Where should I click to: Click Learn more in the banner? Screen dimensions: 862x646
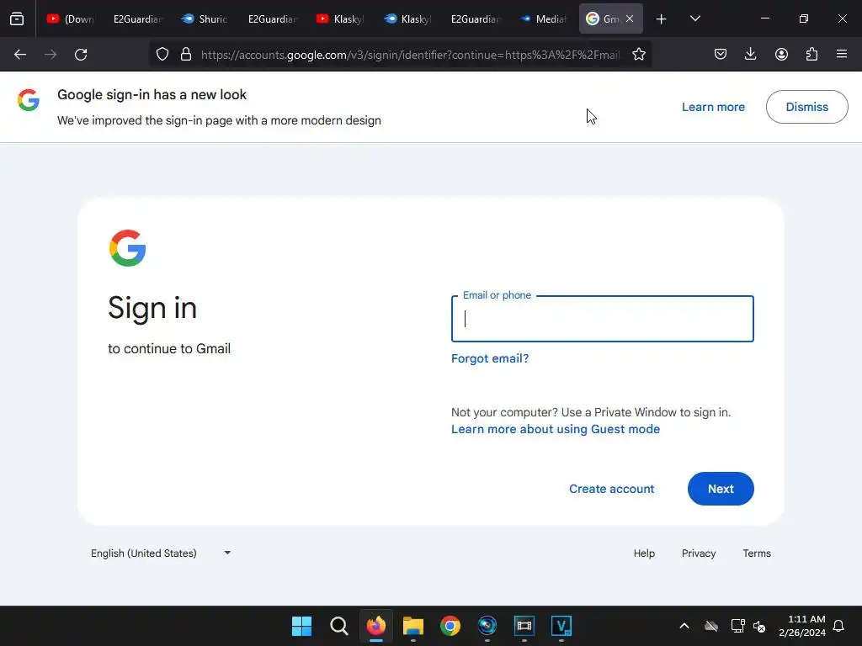[x=713, y=107]
